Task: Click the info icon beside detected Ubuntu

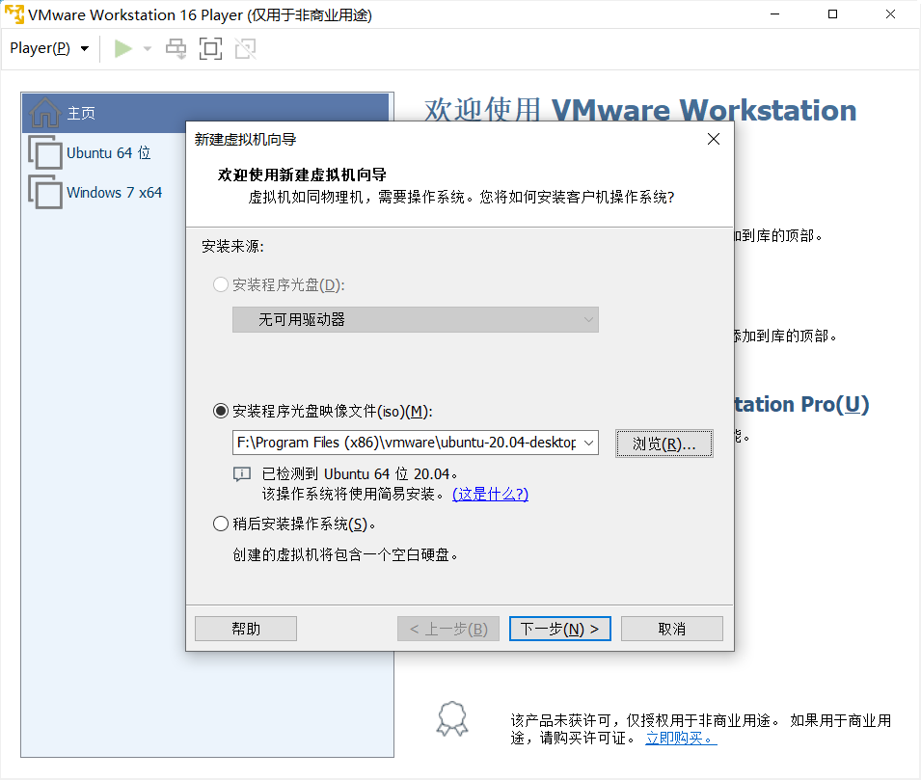Action: tap(242, 474)
